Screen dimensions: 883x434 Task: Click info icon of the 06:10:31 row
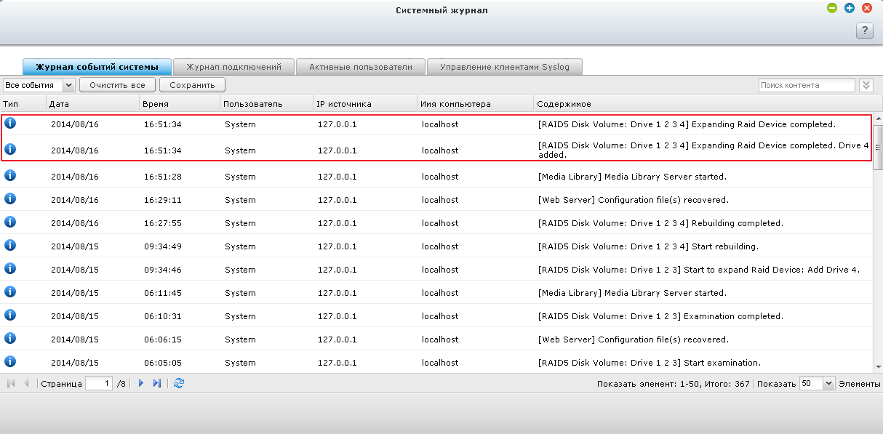click(x=10, y=315)
